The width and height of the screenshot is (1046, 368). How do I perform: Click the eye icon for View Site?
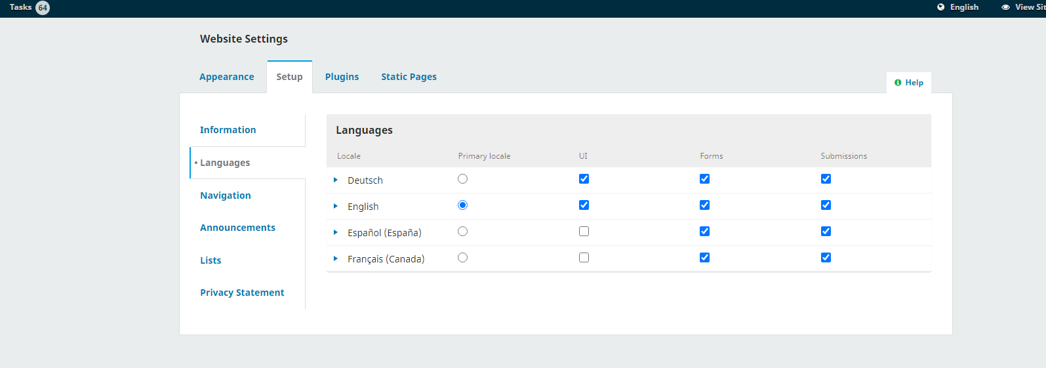[1005, 7]
